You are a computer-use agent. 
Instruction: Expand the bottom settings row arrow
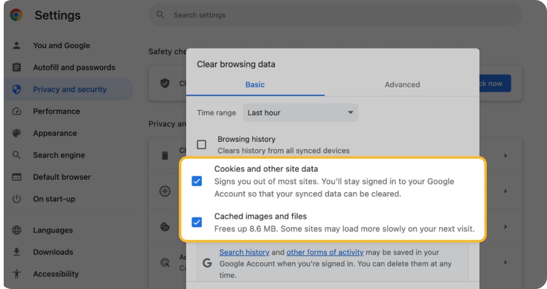coord(505,262)
